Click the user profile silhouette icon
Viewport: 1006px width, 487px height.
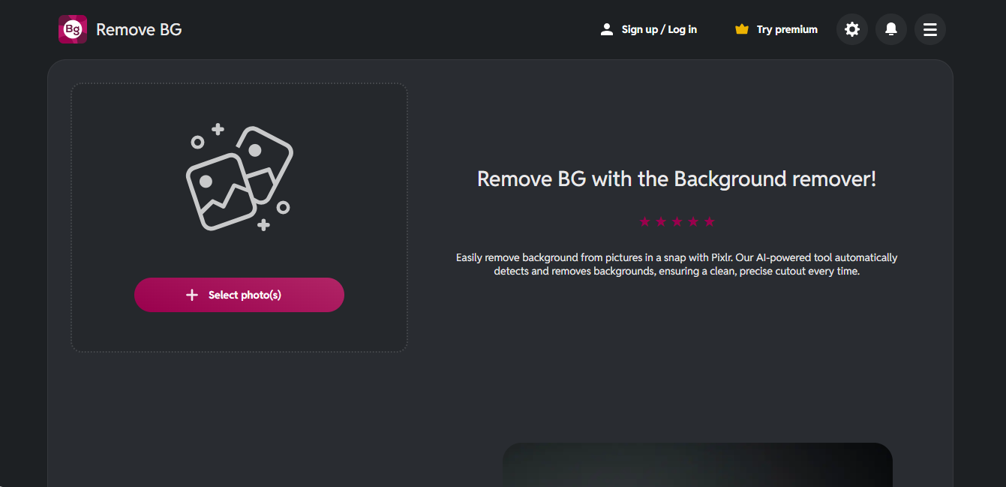tap(607, 29)
